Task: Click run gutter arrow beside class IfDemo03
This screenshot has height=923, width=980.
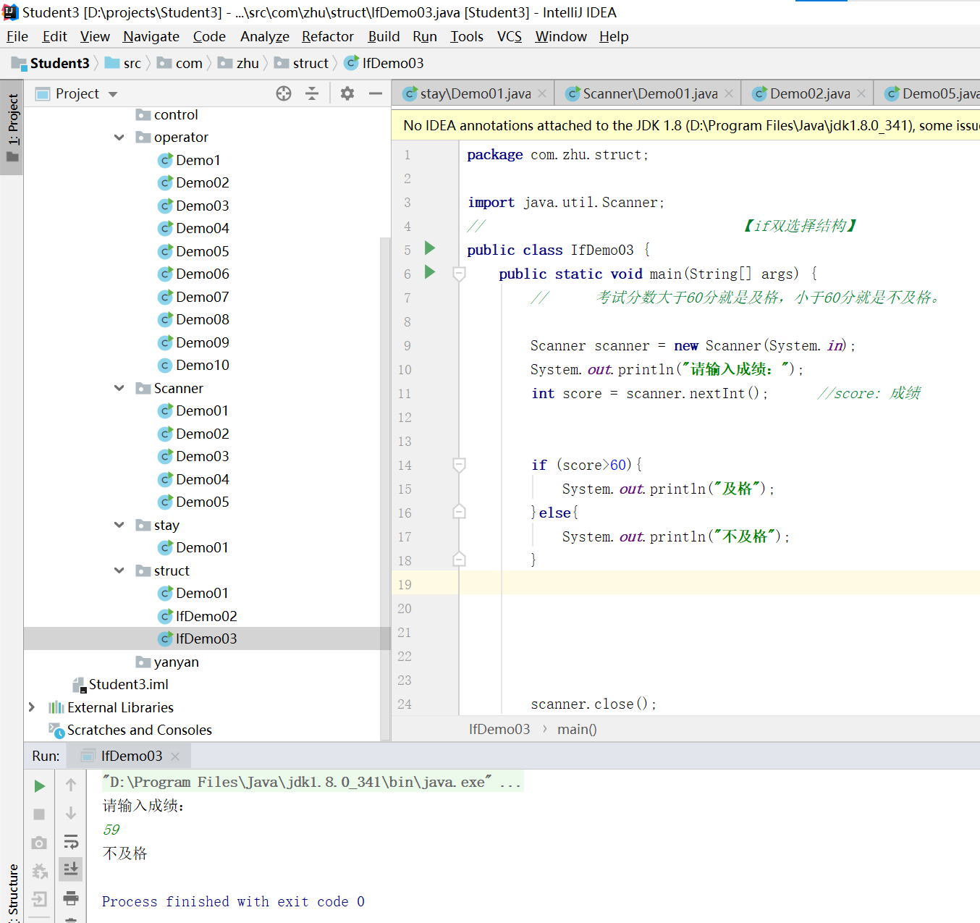Action: pyautogui.click(x=430, y=248)
